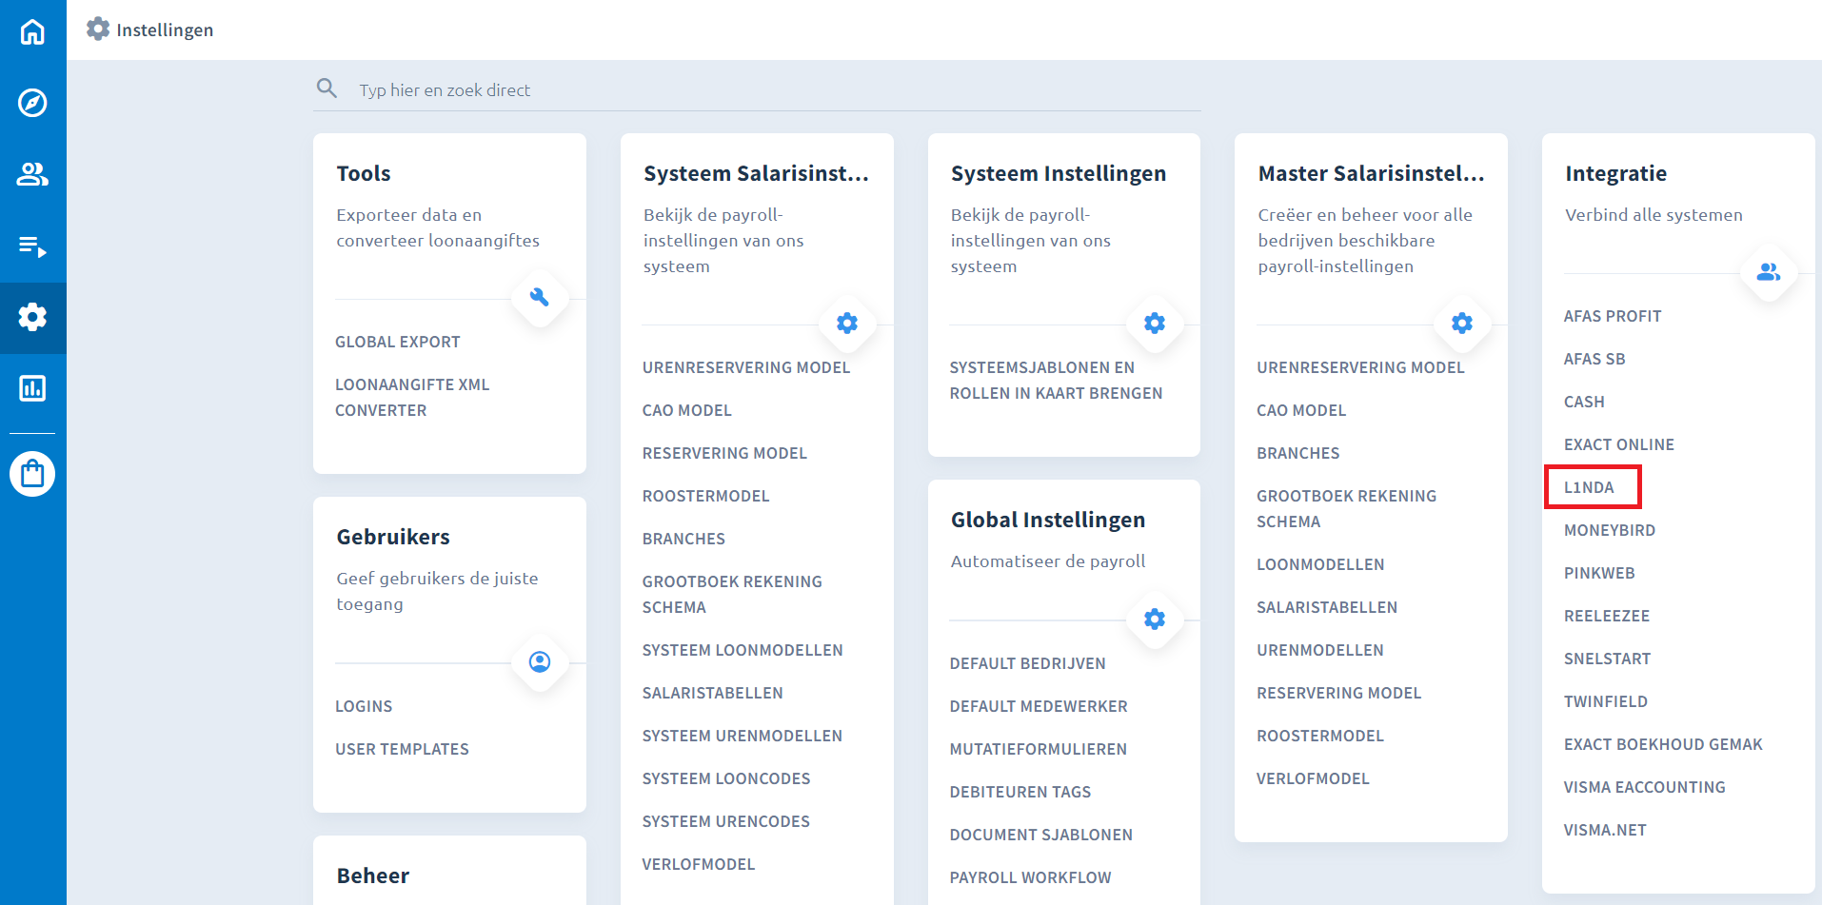
Task: Open VERLOFMODEL in Systeem Salarisinst card
Action: pyautogui.click(x=699, y=864)
